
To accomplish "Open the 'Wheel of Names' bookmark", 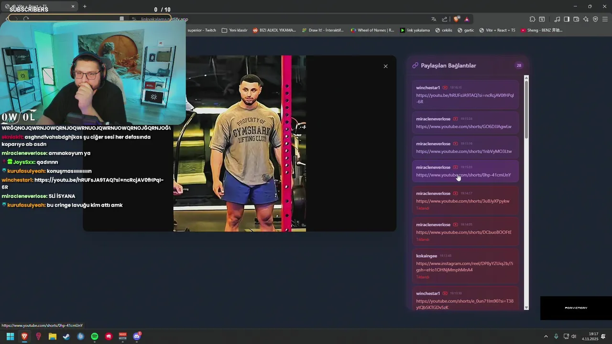I will pyautogui.click(x=372, y=30).
